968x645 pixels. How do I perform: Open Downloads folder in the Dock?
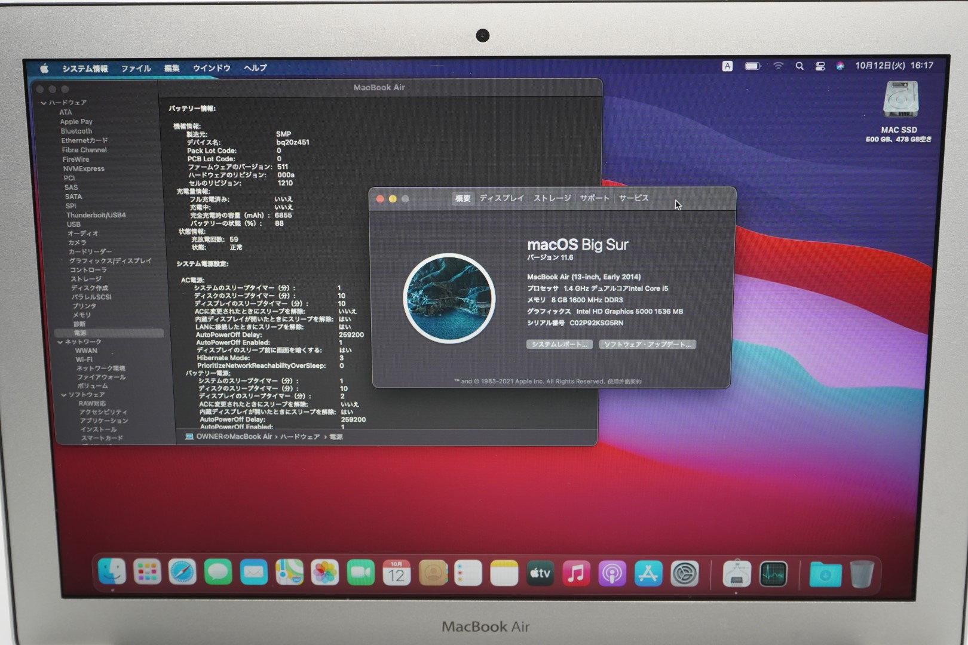[825, 575]
